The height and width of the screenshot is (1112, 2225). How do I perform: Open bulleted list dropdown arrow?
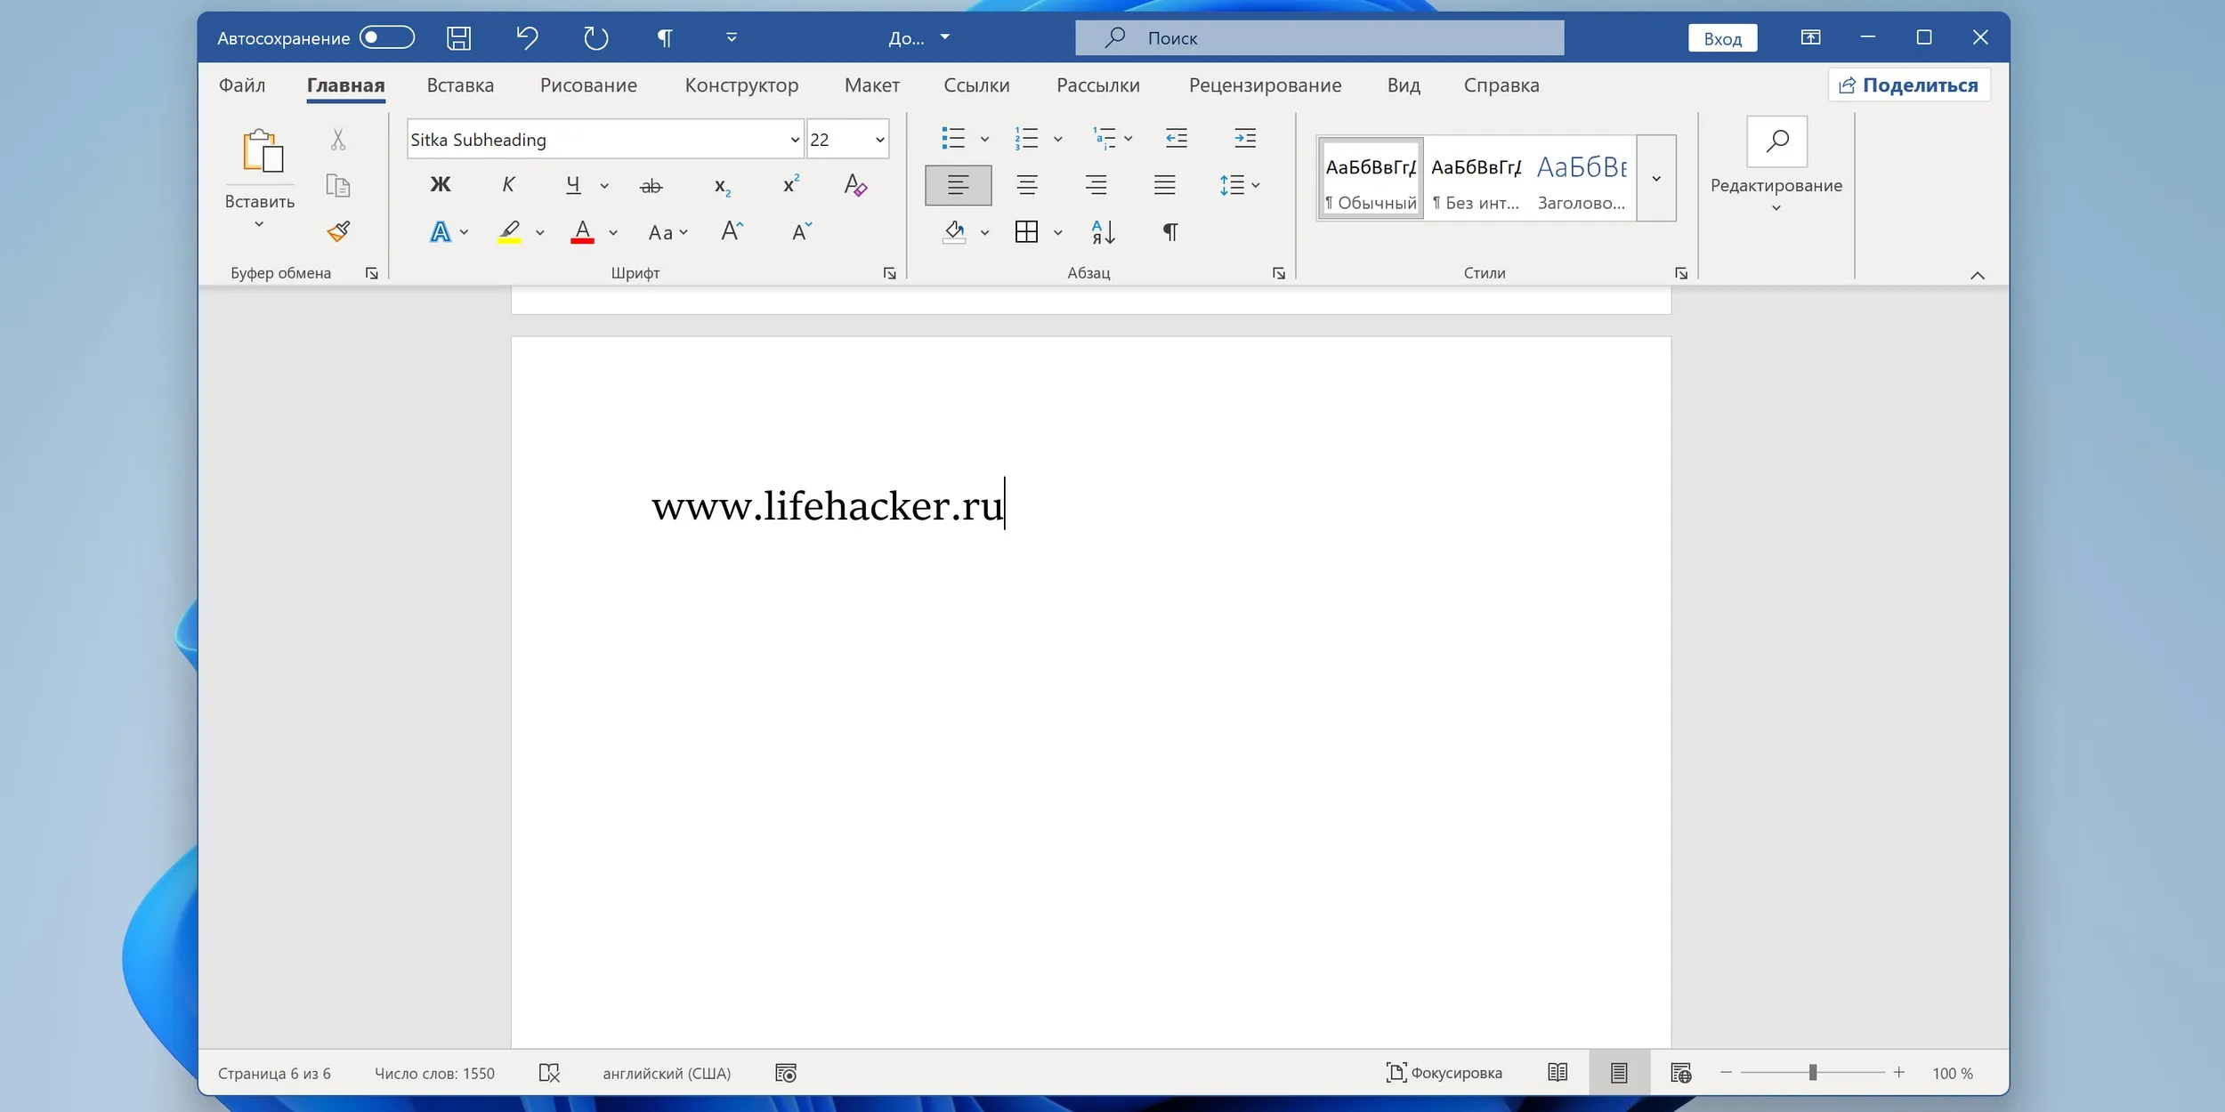click(x=984, y=139)
